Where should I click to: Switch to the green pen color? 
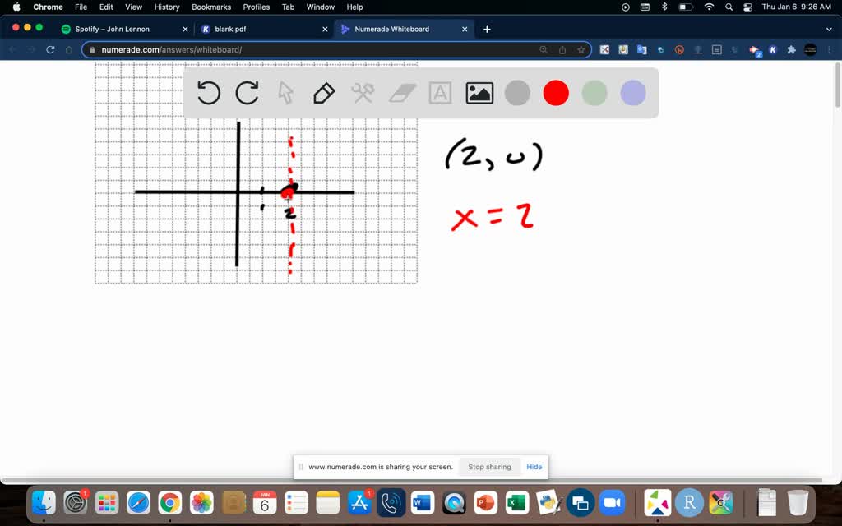tap(594, 93)
